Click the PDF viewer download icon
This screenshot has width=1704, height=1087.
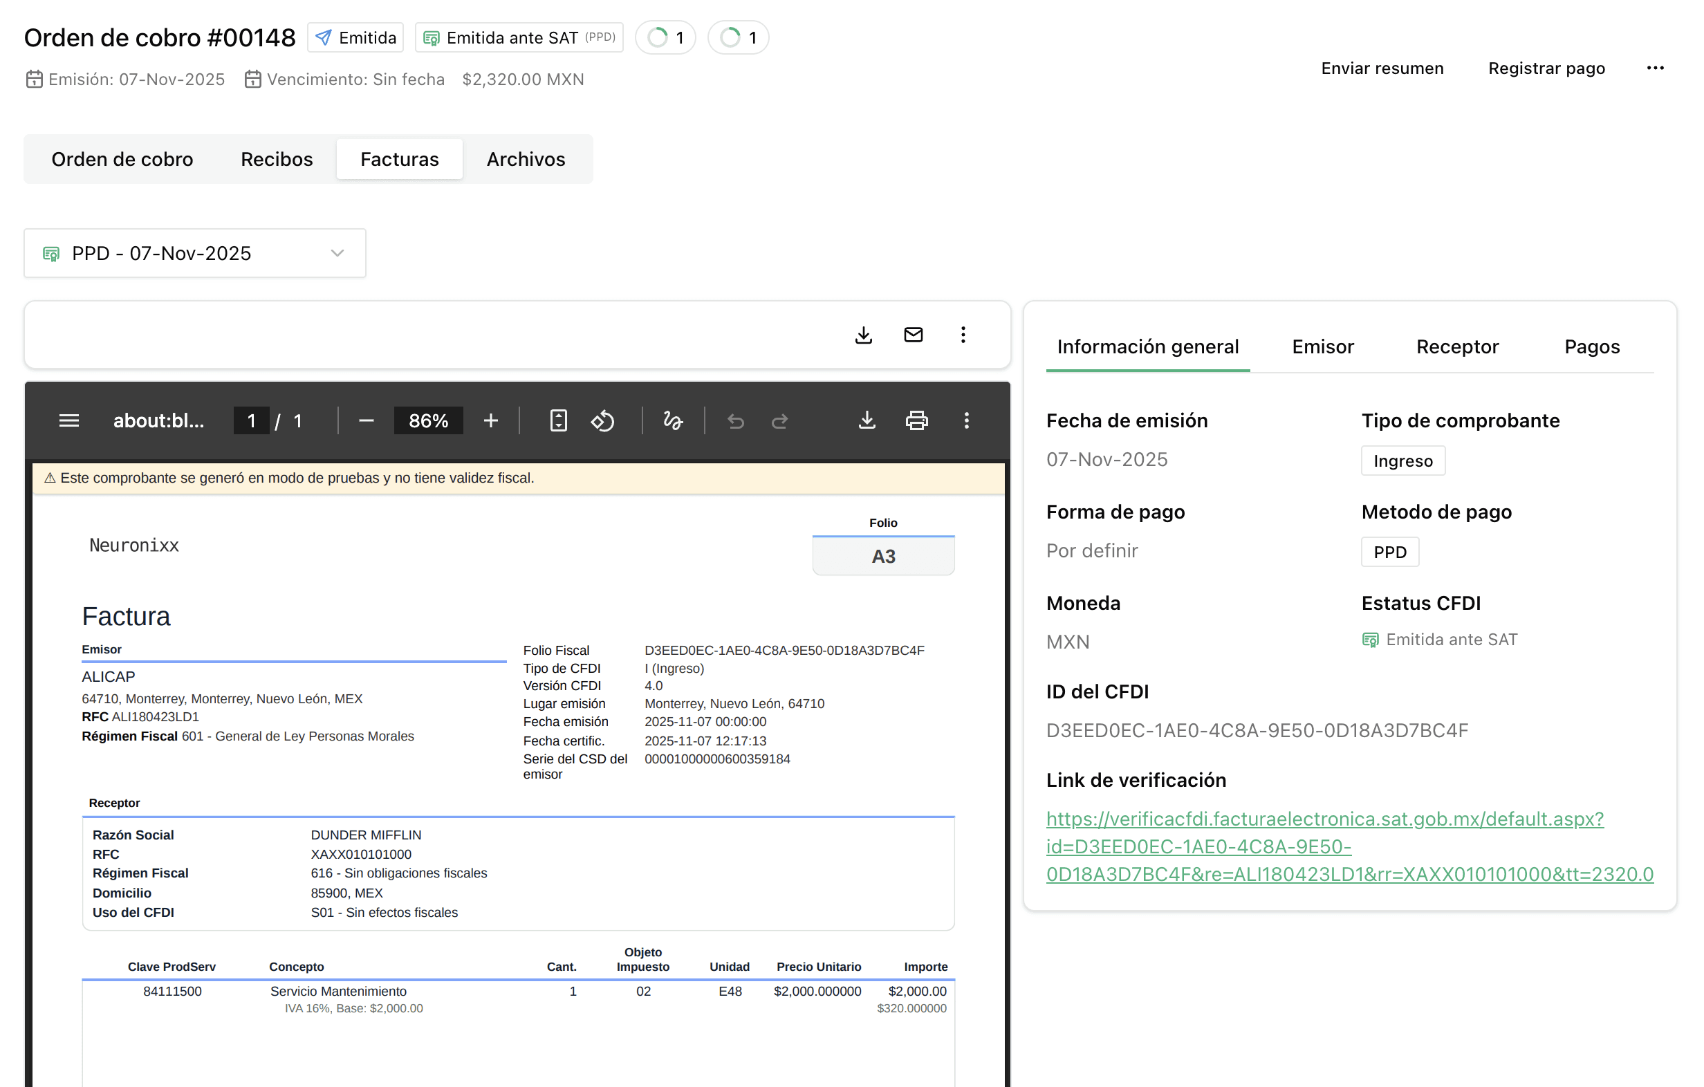click(867, 421)
